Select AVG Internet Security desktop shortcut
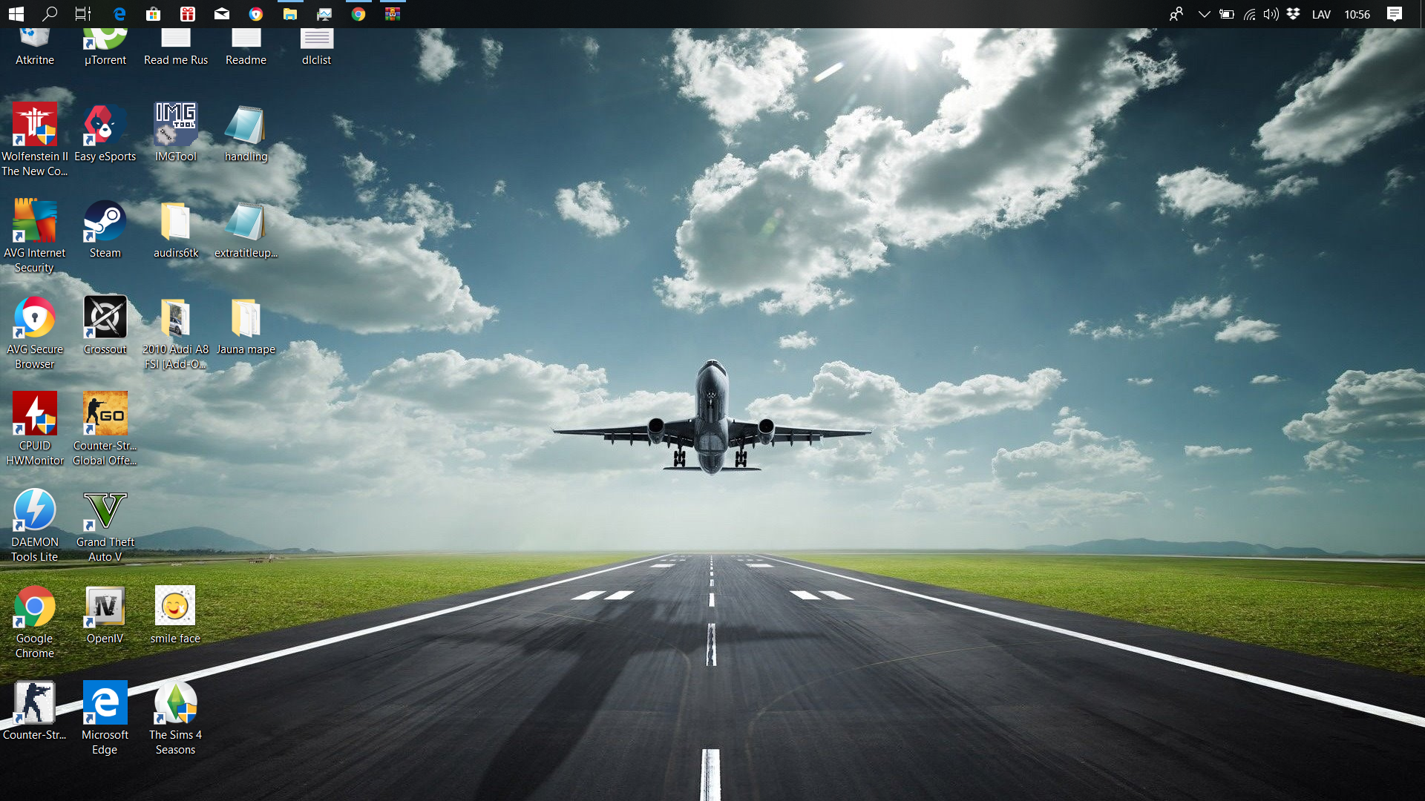The width and height of the screenshot is (1425, 801). coord(34,236)
